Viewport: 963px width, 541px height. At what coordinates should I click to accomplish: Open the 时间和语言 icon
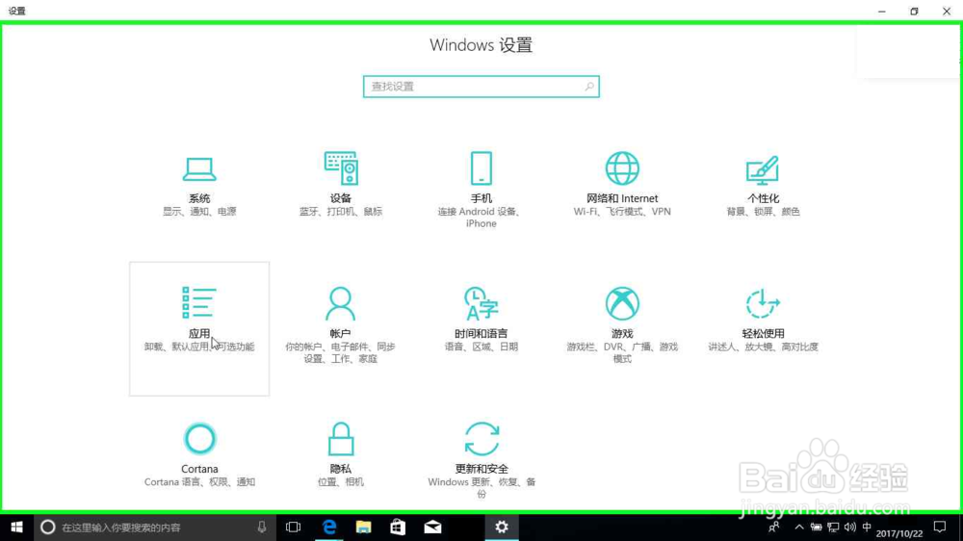(x=481, y=303)
